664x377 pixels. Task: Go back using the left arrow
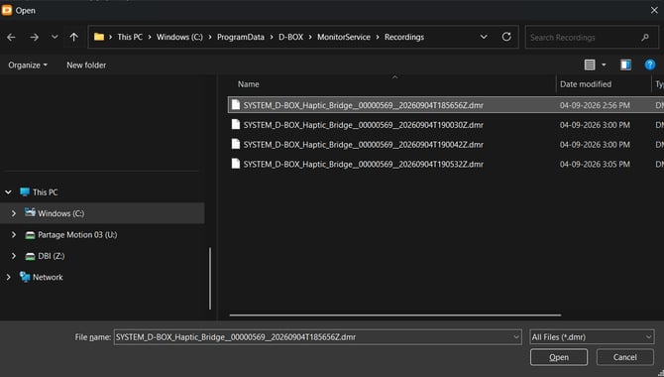tap(11, 38)
